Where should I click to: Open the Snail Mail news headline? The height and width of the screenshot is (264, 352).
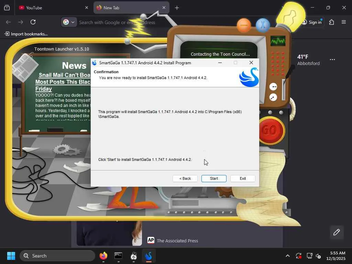coord(63,82)
